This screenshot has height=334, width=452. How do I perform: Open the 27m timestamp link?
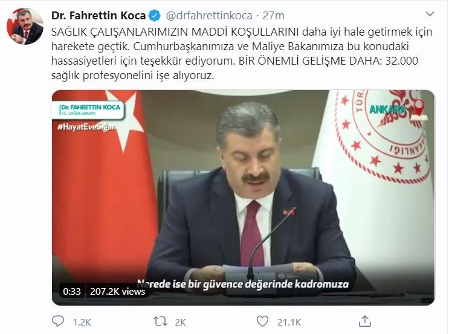coord(273,16)
